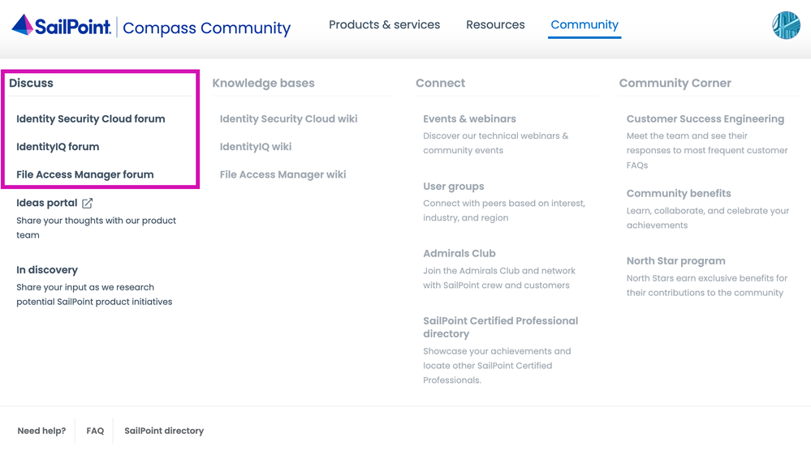View Events & webinars

[469, 119]
